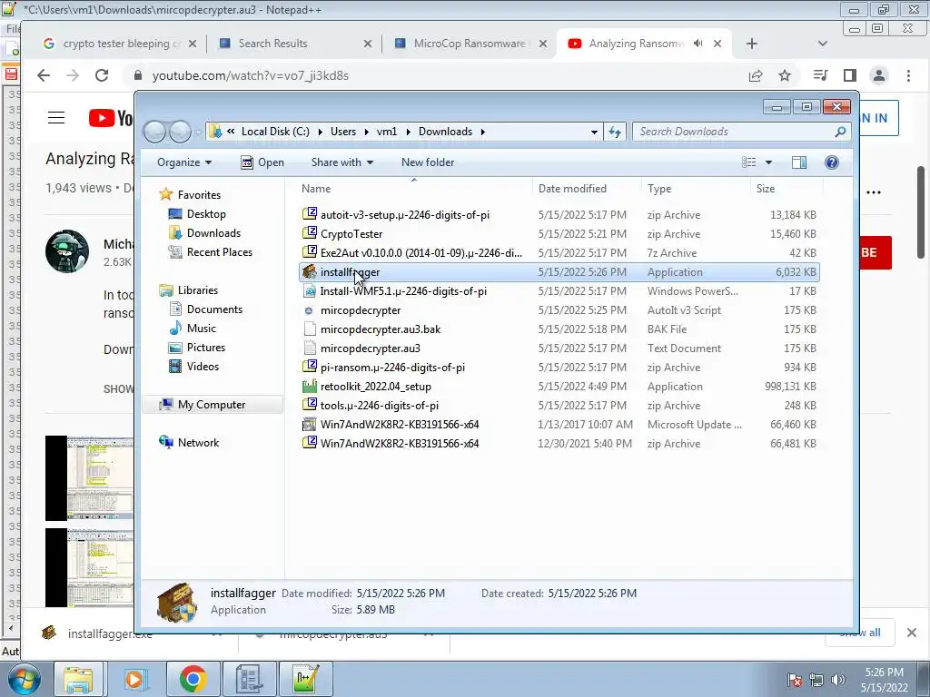930x697 pixels.
Task: Switch to Chrome in the taskbar
Action: point(193,679)
